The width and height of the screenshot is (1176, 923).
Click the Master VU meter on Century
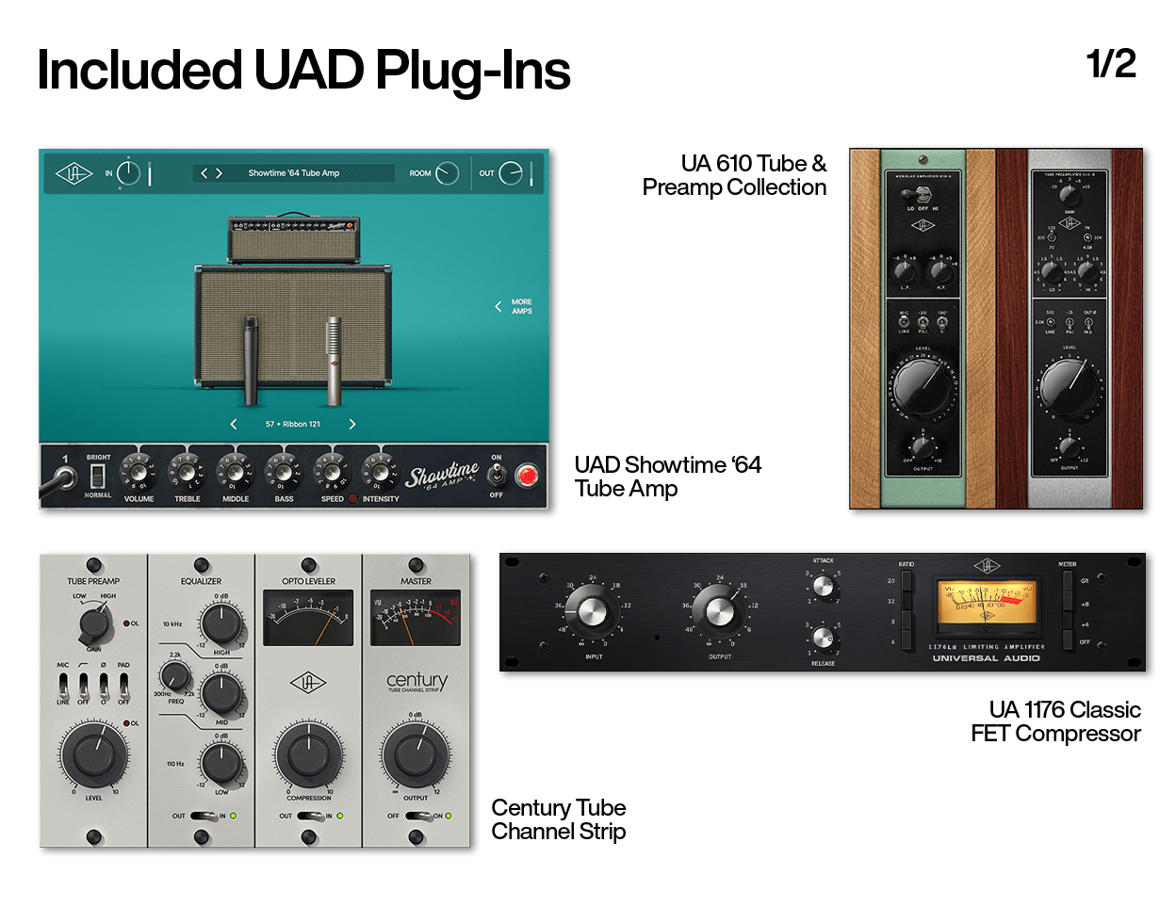(416, 618)
